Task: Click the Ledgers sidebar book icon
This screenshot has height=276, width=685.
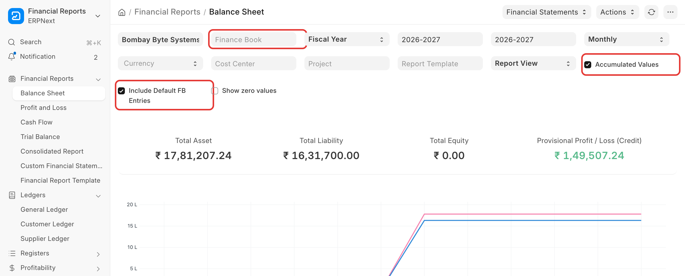Action: click(12, 195)
